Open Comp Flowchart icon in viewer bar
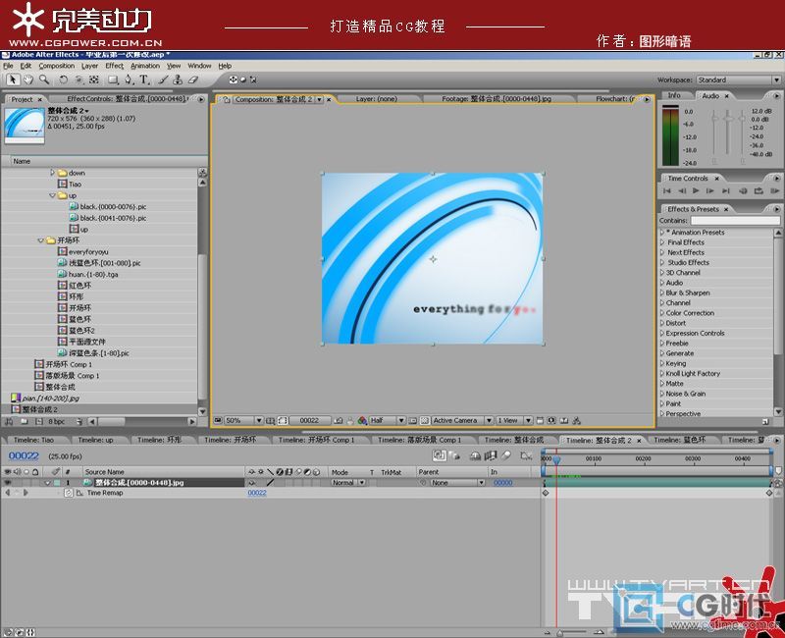 point(577,421)
